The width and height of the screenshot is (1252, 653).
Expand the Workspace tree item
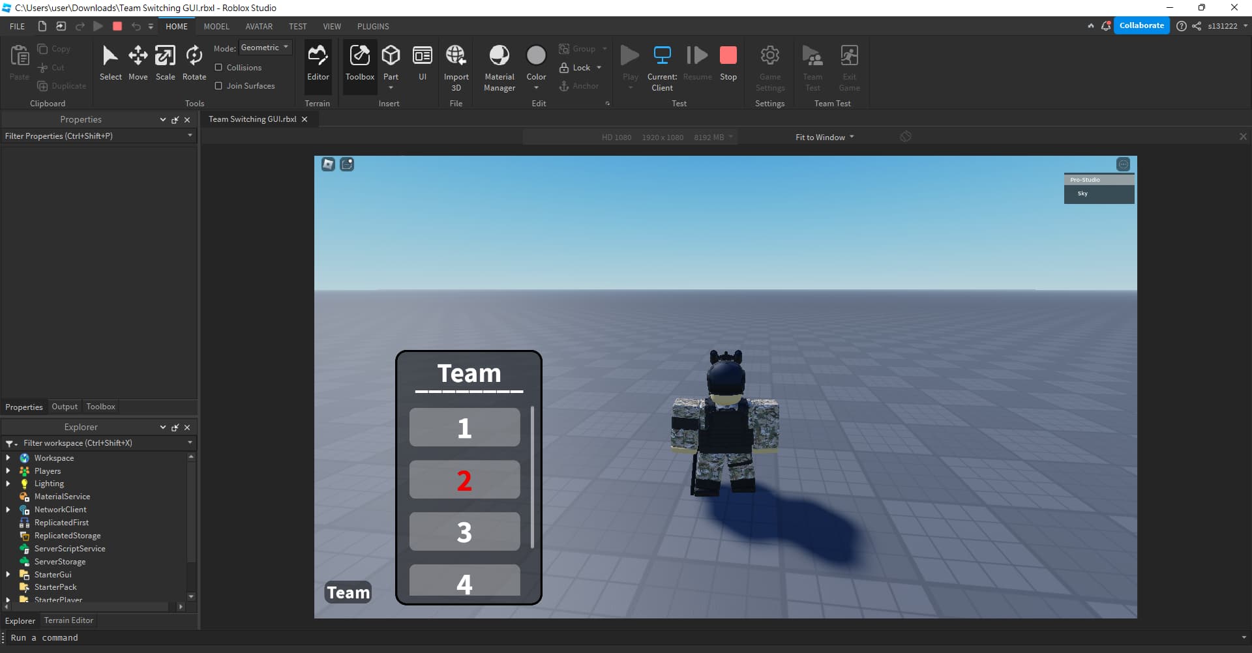click(8, 457)
